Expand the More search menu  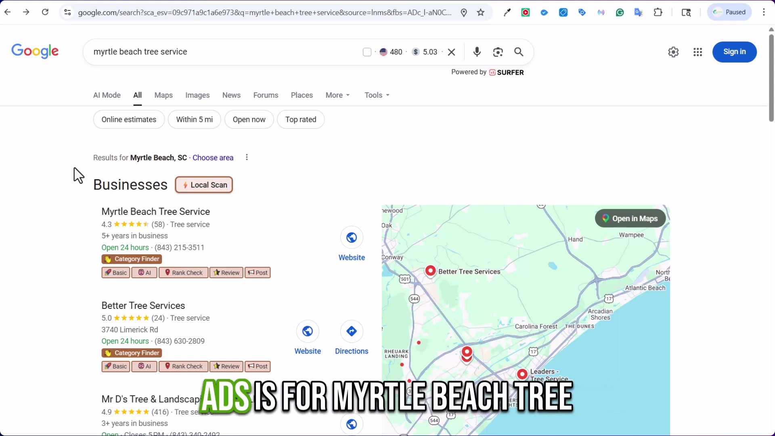(337, 95)
